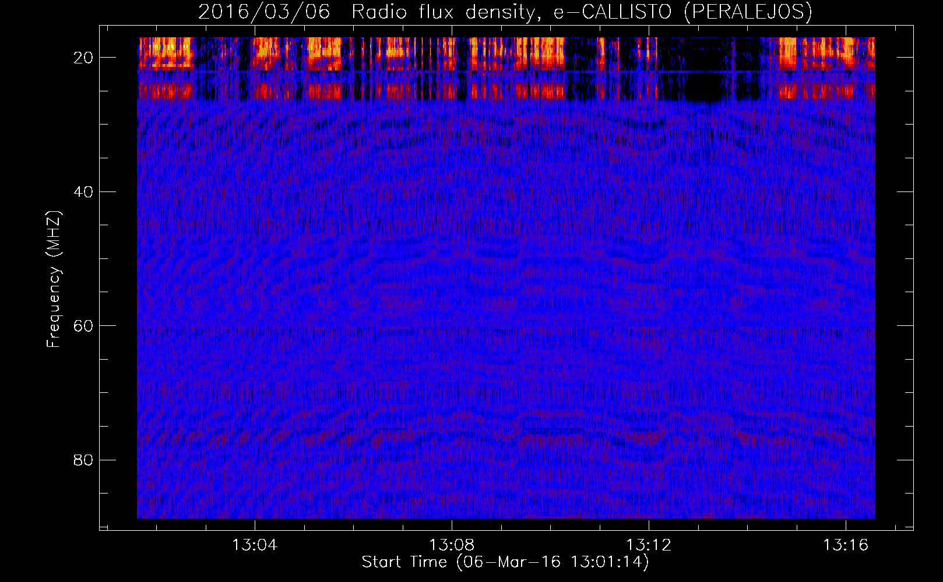Click the 80 frequency tick label
This screenshot has height=582, width=943.
coord(83,460)
